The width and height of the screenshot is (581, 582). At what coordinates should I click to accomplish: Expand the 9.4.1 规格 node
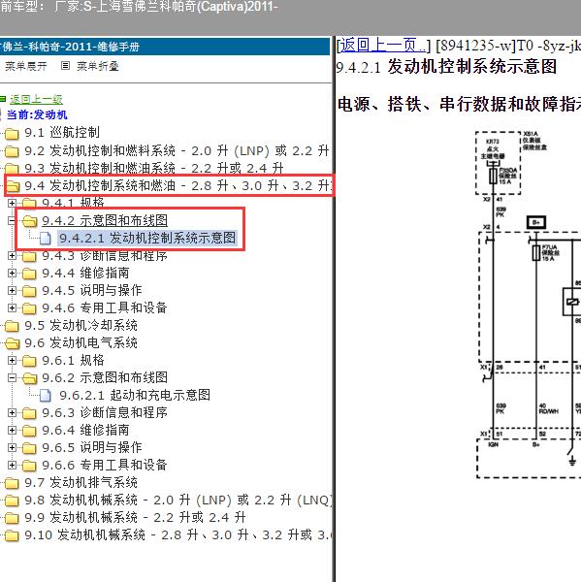[x=12, y=203]
